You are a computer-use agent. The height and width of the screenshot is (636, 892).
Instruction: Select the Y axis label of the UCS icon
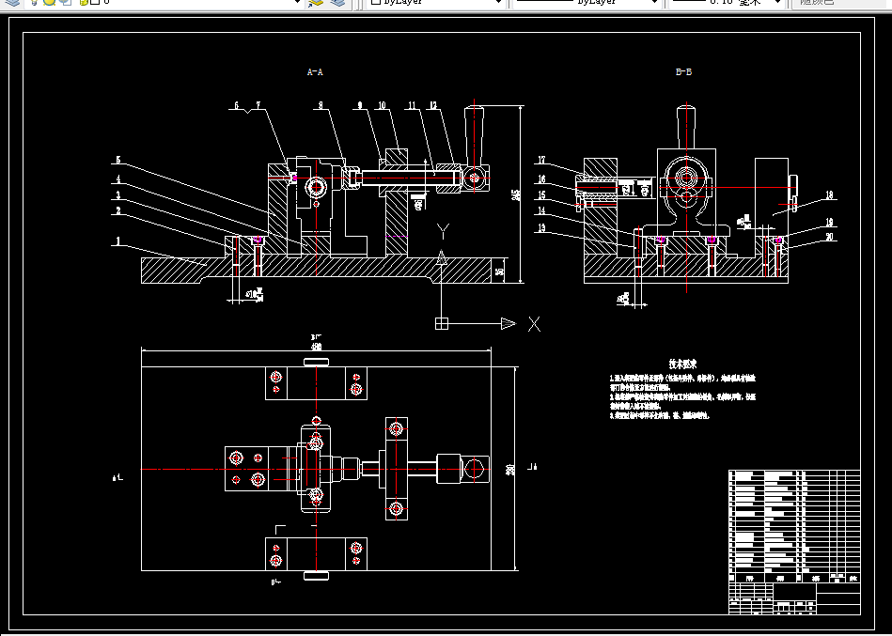pos(443,231)
